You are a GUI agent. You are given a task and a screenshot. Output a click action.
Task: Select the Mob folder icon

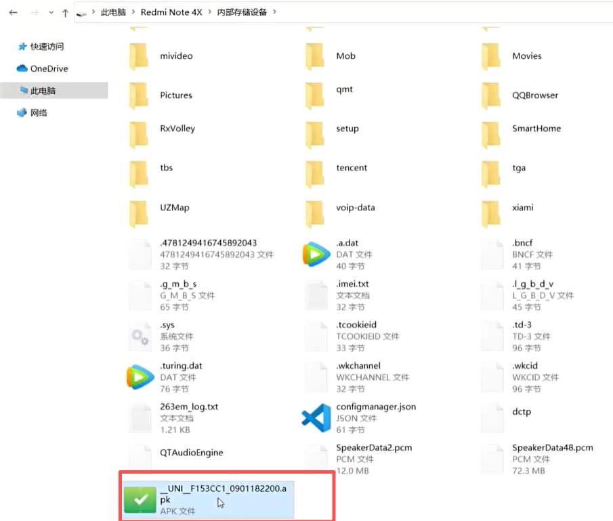point(315,57)
